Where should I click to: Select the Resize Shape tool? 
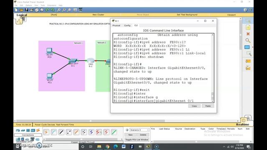pos(249,54)
